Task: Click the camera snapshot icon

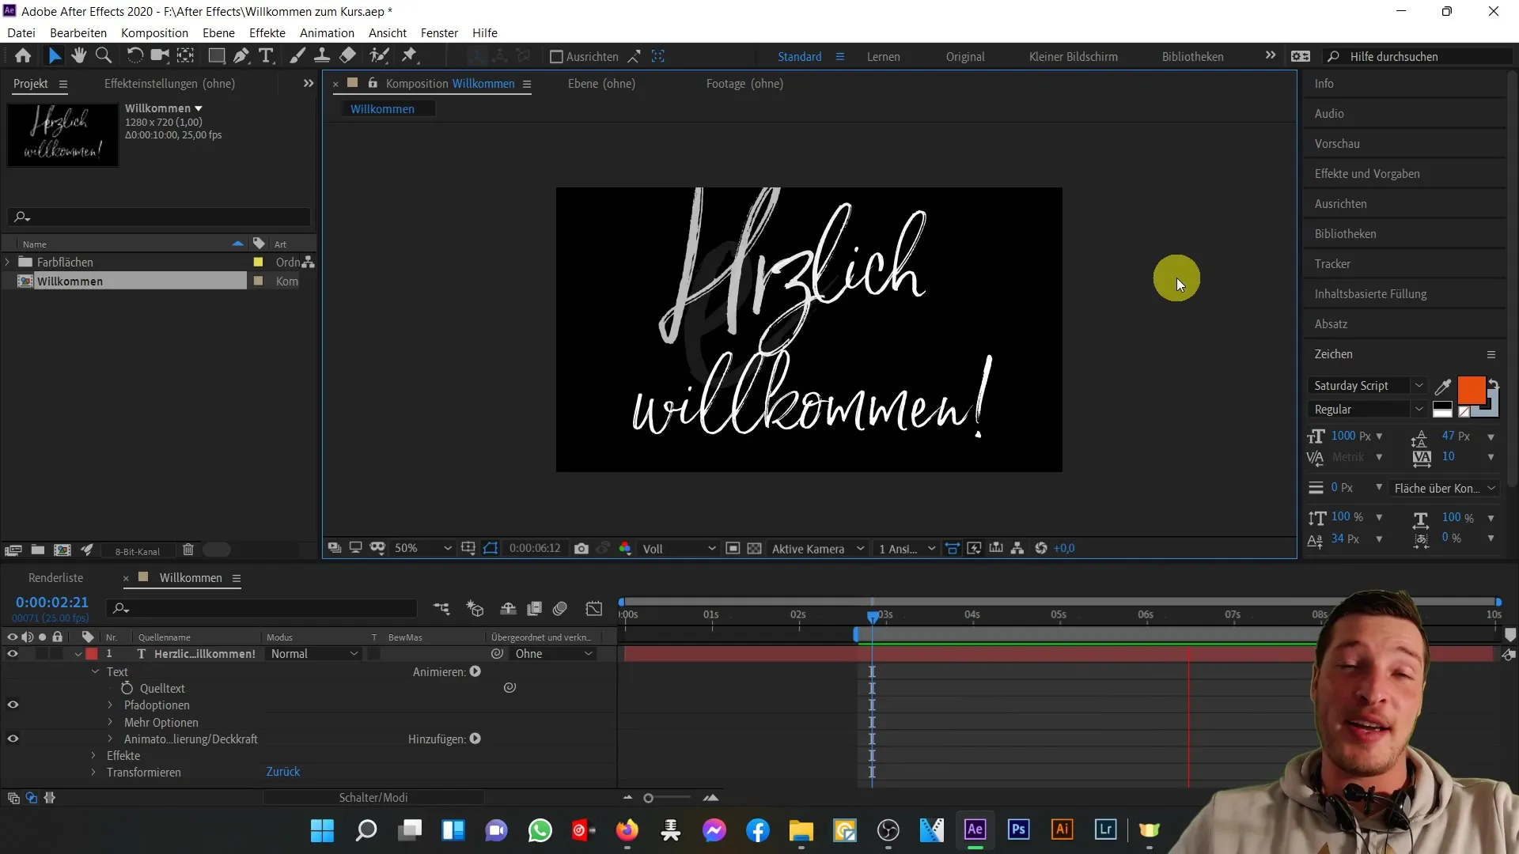Action: tap(581, 549)
